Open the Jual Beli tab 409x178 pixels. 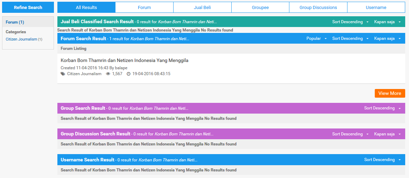(202, 7)
